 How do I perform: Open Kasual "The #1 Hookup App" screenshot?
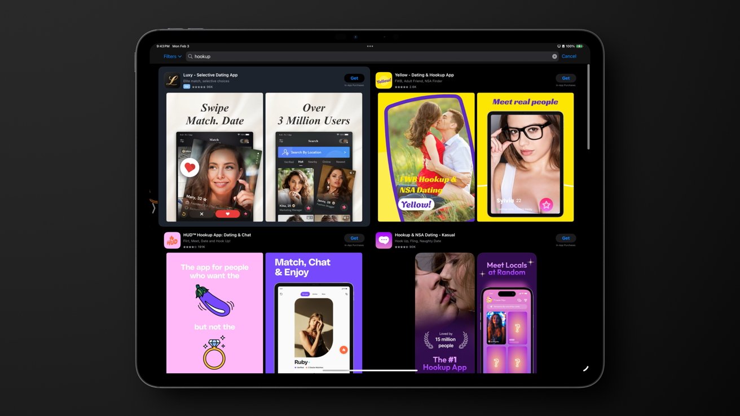[445, 313]
